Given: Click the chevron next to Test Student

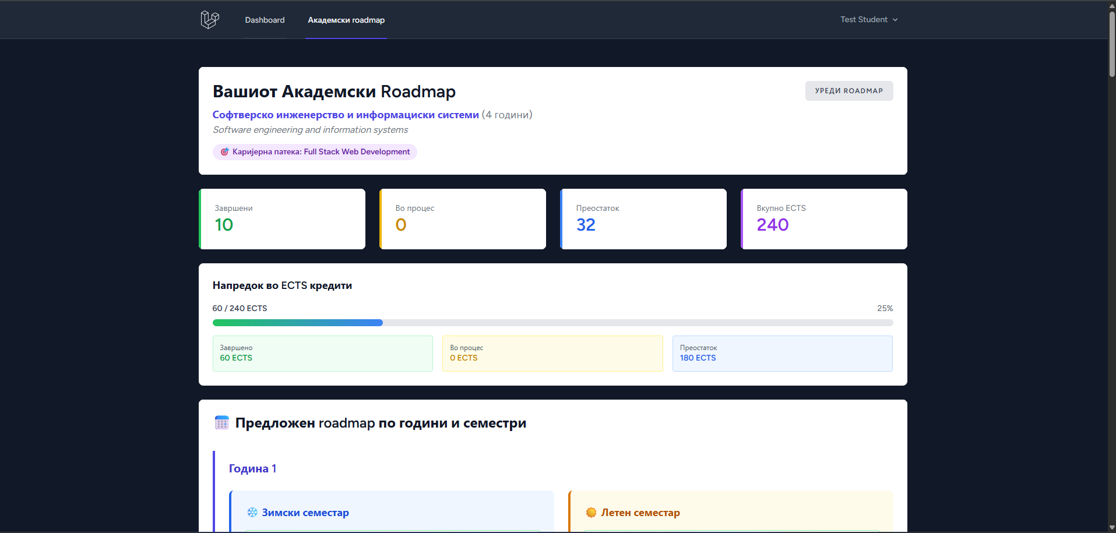Looking at the screenshot, I should (x=895, y=20).
